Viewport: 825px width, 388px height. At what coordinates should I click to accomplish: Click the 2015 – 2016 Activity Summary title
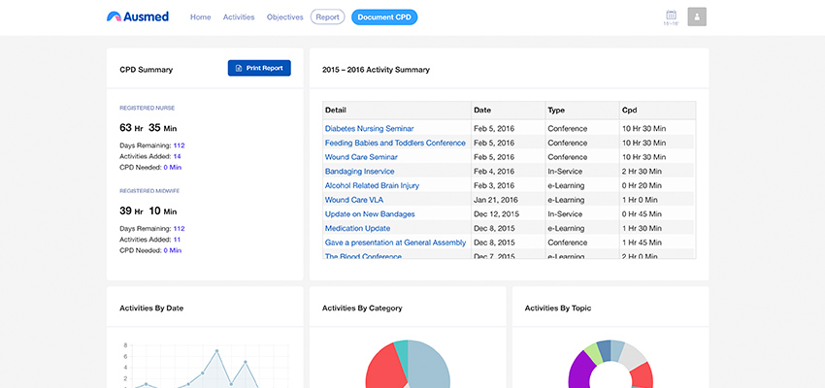[376, 70]
